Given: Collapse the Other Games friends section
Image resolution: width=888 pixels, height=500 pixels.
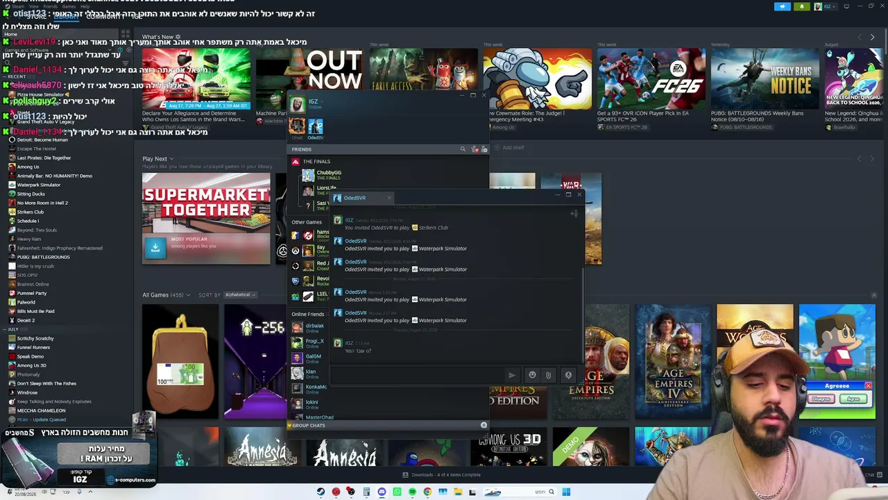Looking at the screenshot, I should [307, 222].
